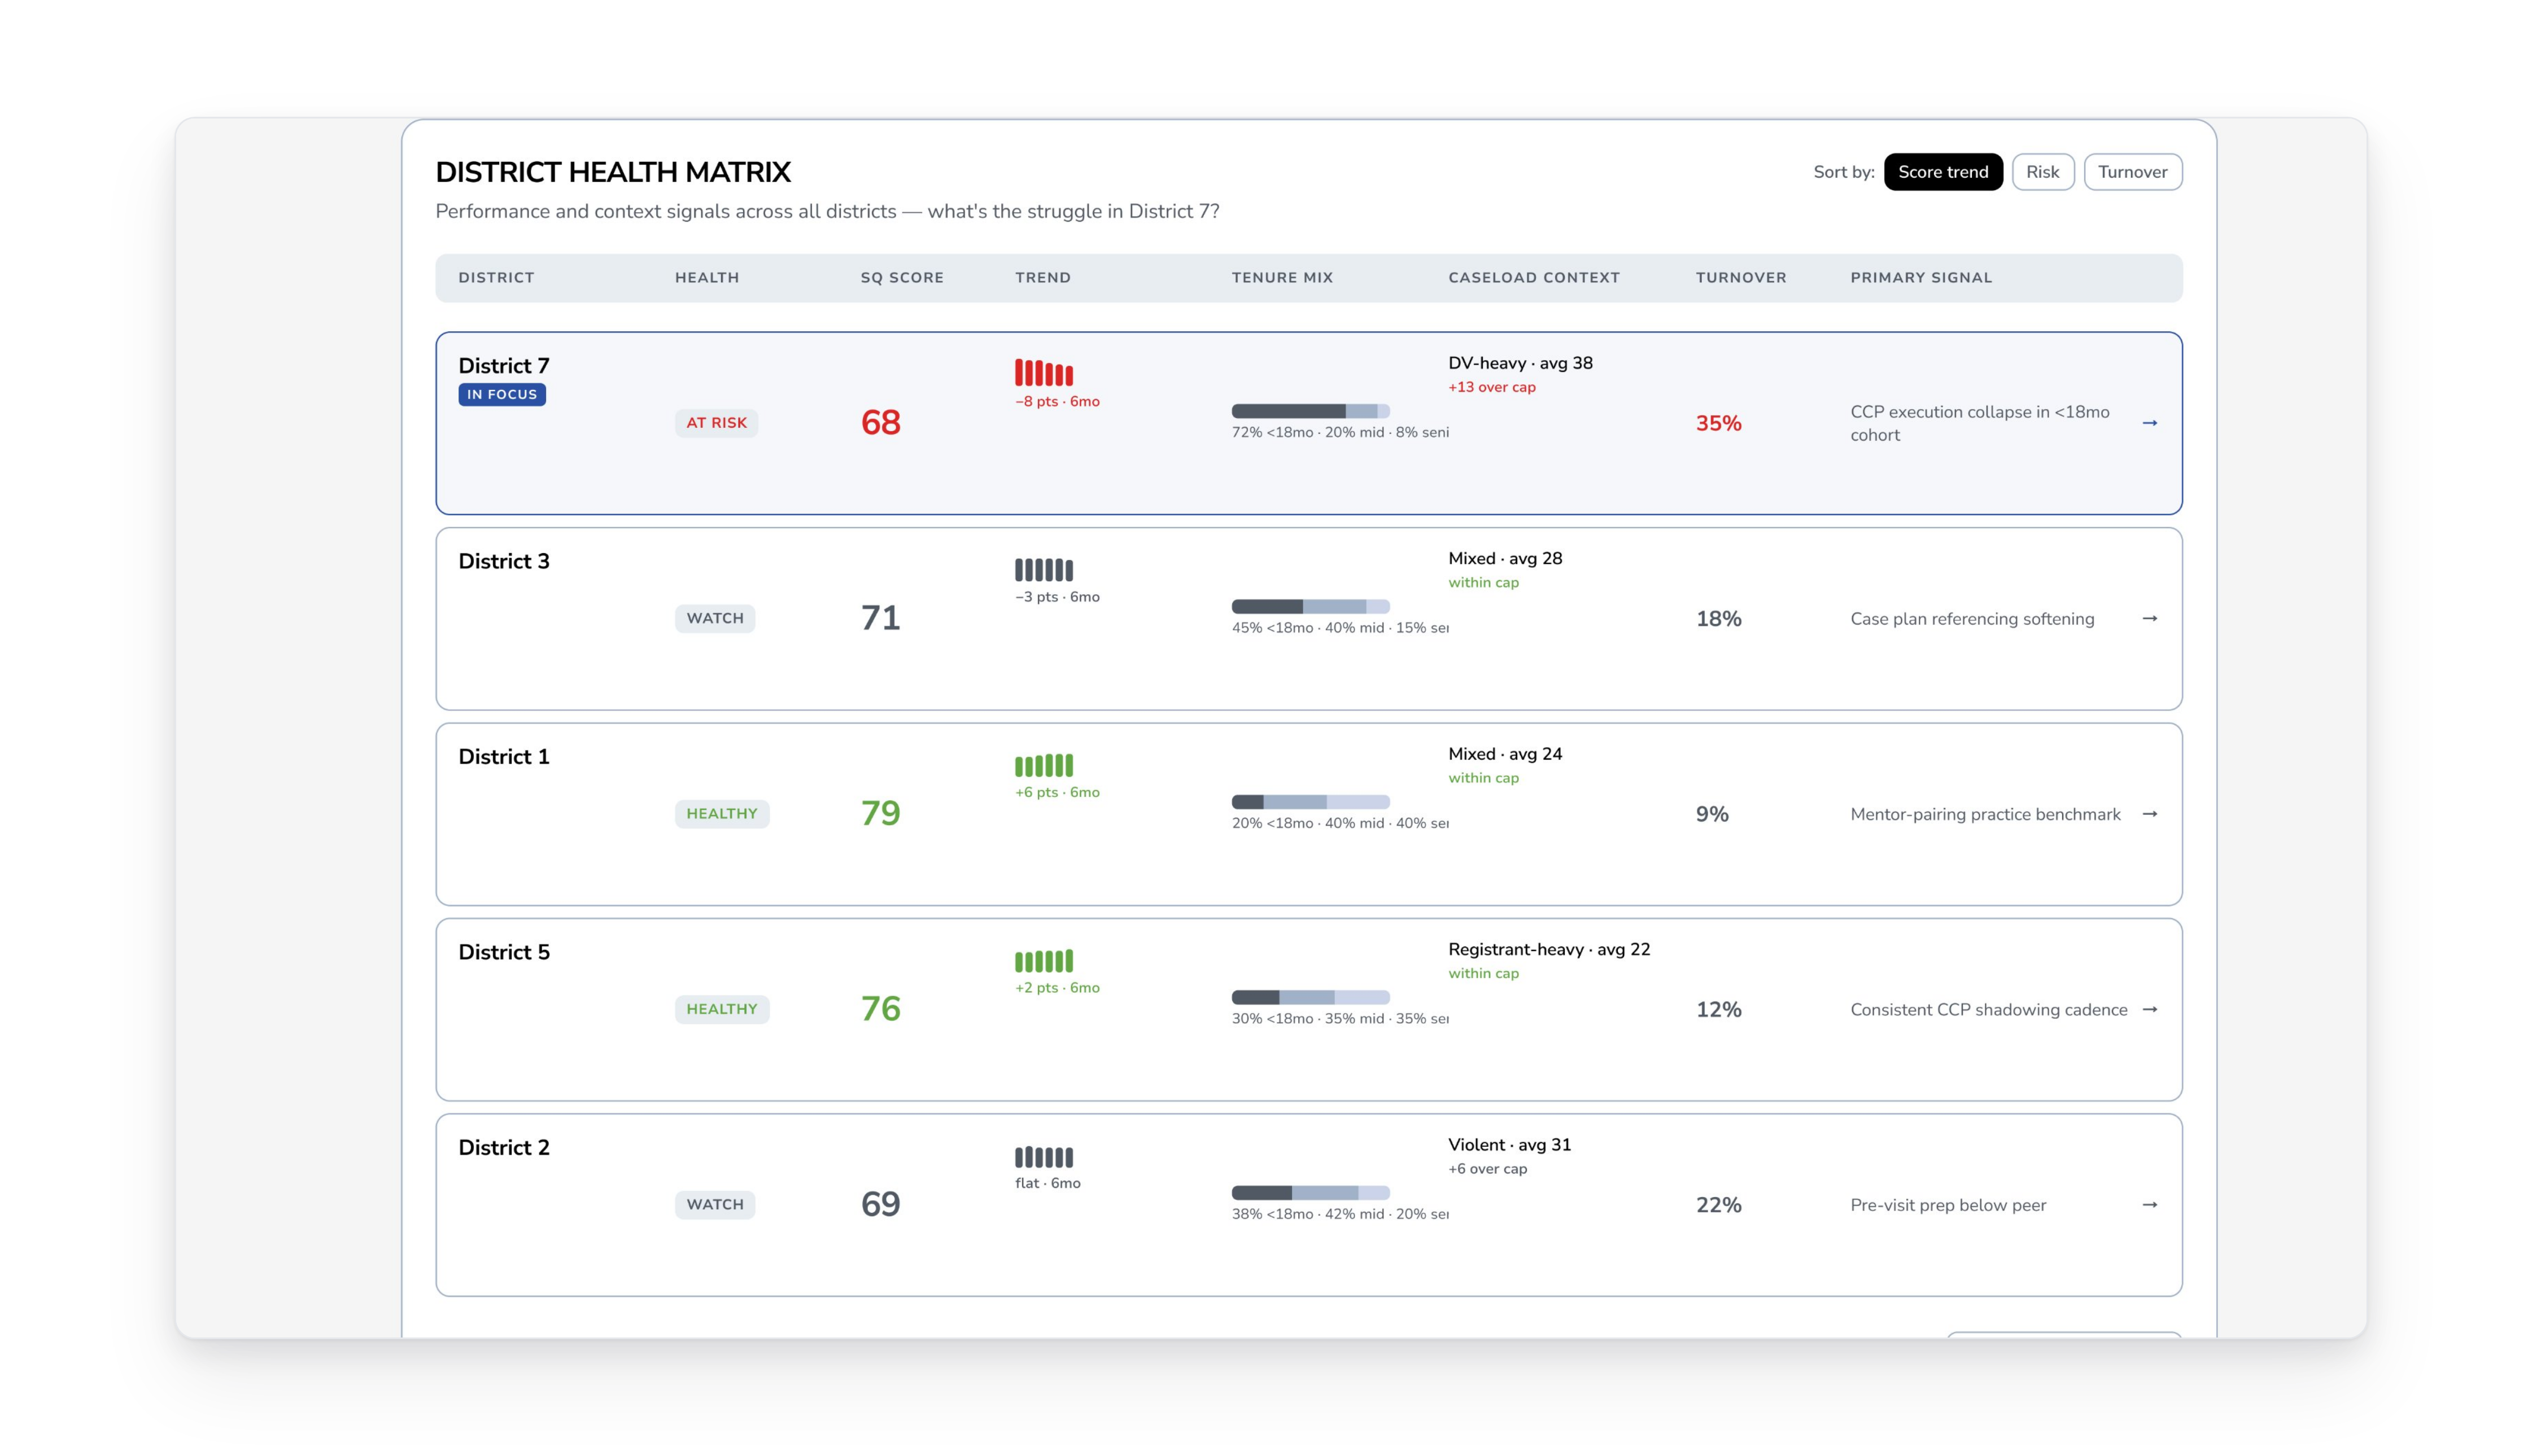Click SQ score 69
The width and height of the screenshot is (2541, 1456).
(880, 1205)
